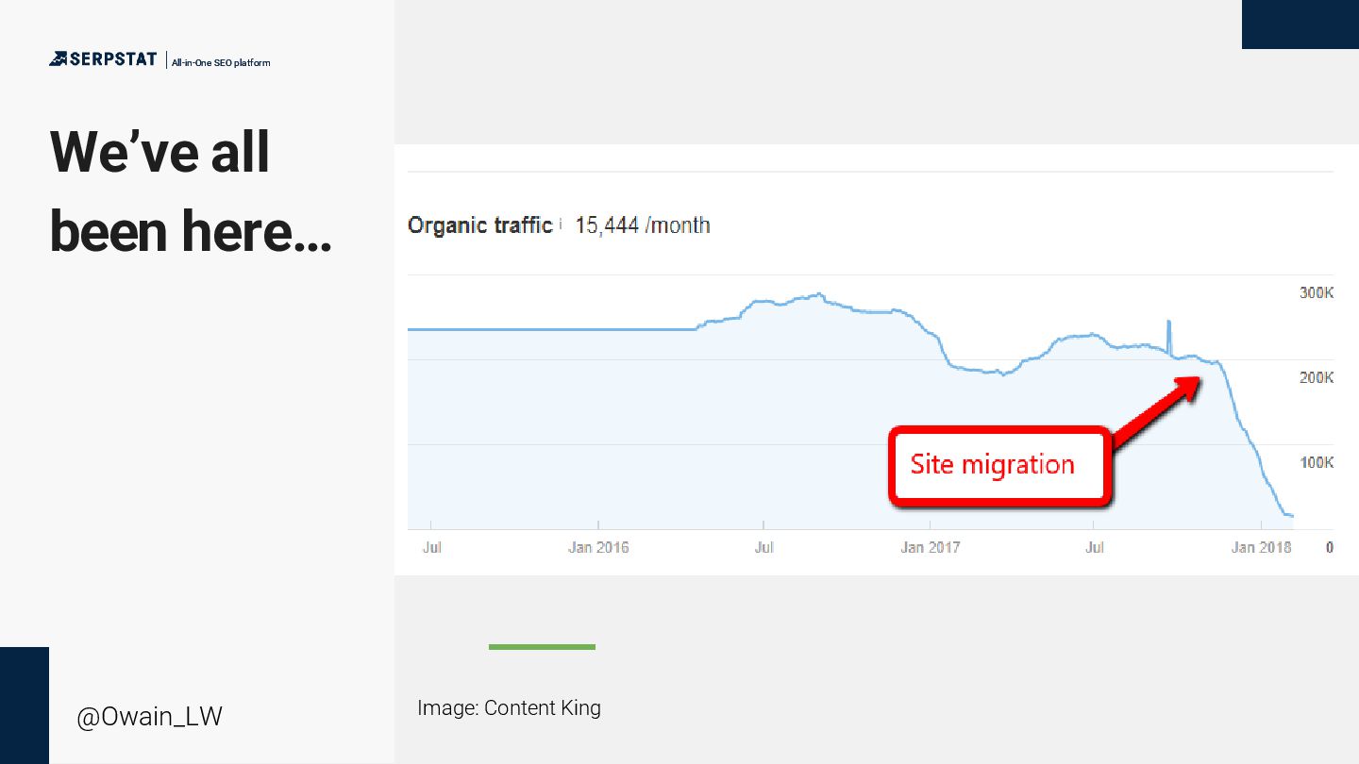The width and height of the screenshot is (1359, 764).
Task: Click the We've all been here title
Action: point(190,191)
